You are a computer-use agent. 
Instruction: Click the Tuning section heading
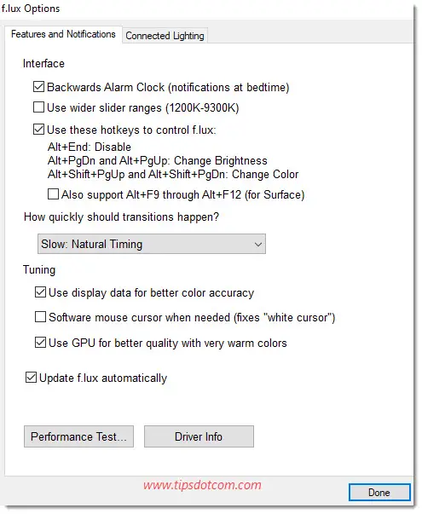pos(39,269)
